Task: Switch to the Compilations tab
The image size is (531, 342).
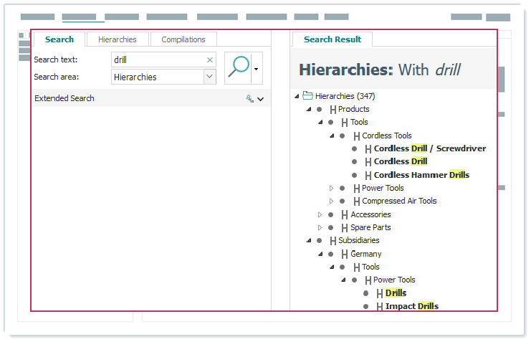Action: tap(183, 39)
